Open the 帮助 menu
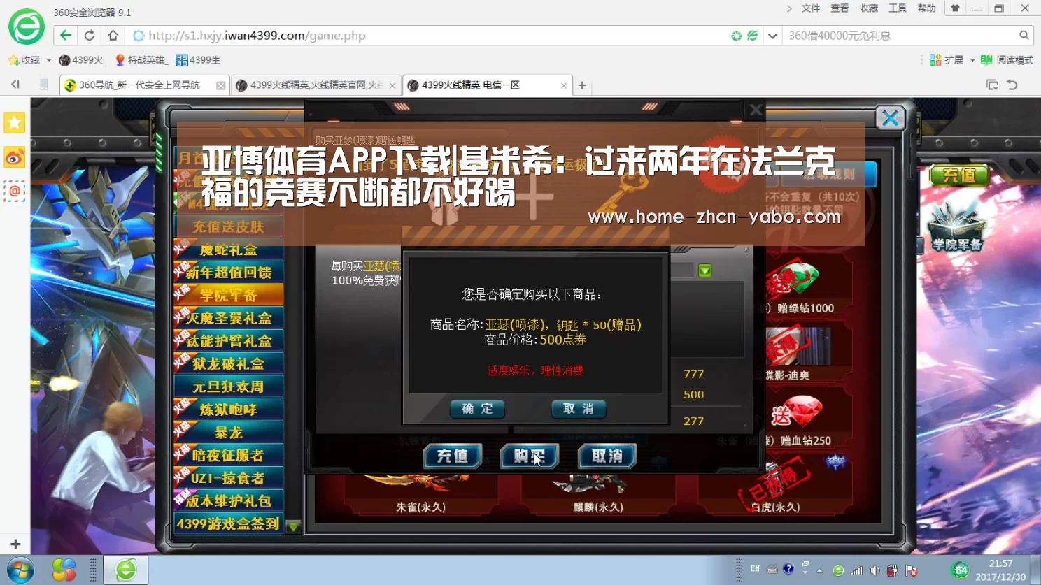This screenshot has width=1041, height=585. point(926,8)
